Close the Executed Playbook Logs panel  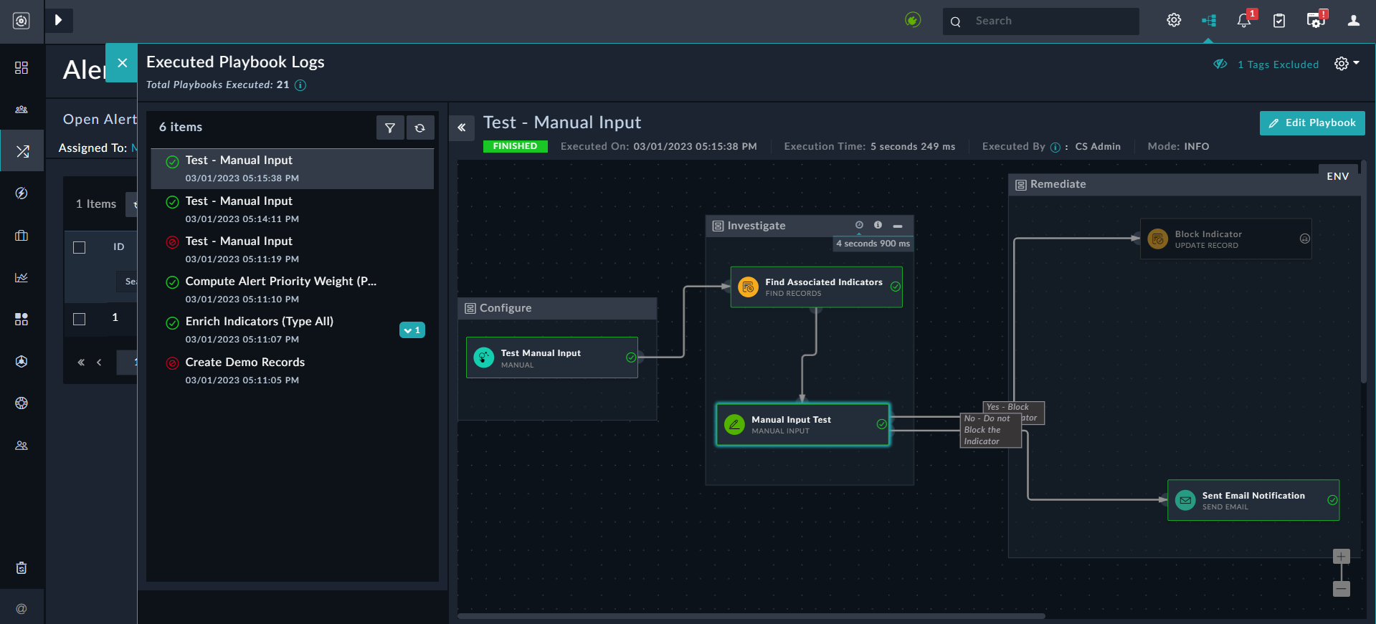122,63
